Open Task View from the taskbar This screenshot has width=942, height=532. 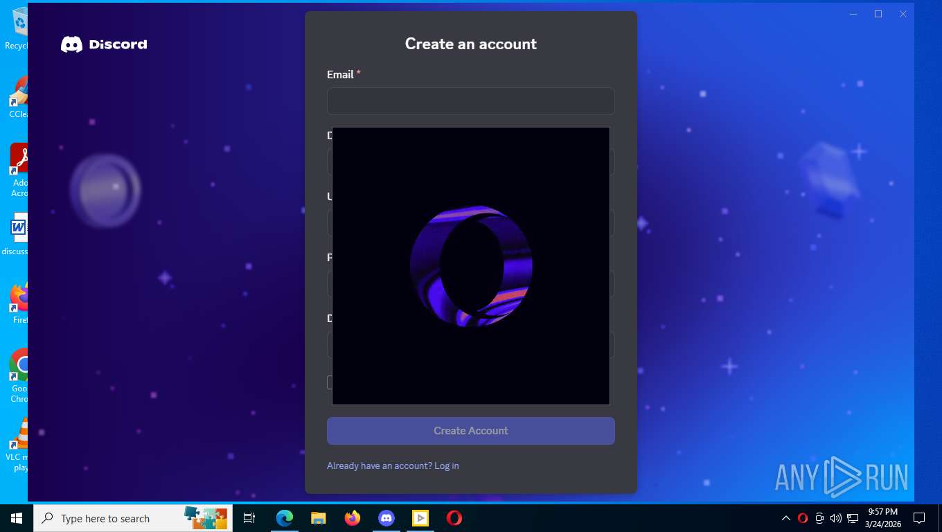pos(249,518)
